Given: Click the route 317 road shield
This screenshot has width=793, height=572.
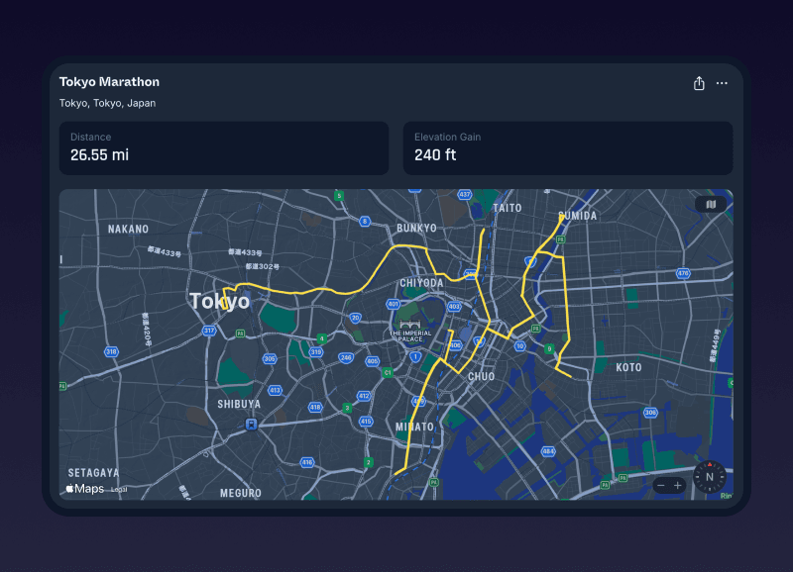Looking at the screenshot, I should coord(209,331).
